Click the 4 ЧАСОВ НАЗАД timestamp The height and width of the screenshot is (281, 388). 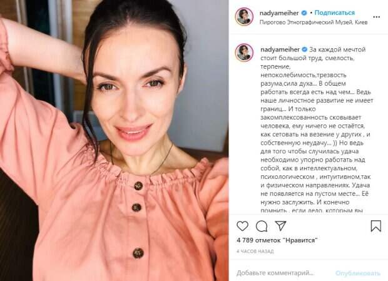pyautogui.click(x=255, y=252)
